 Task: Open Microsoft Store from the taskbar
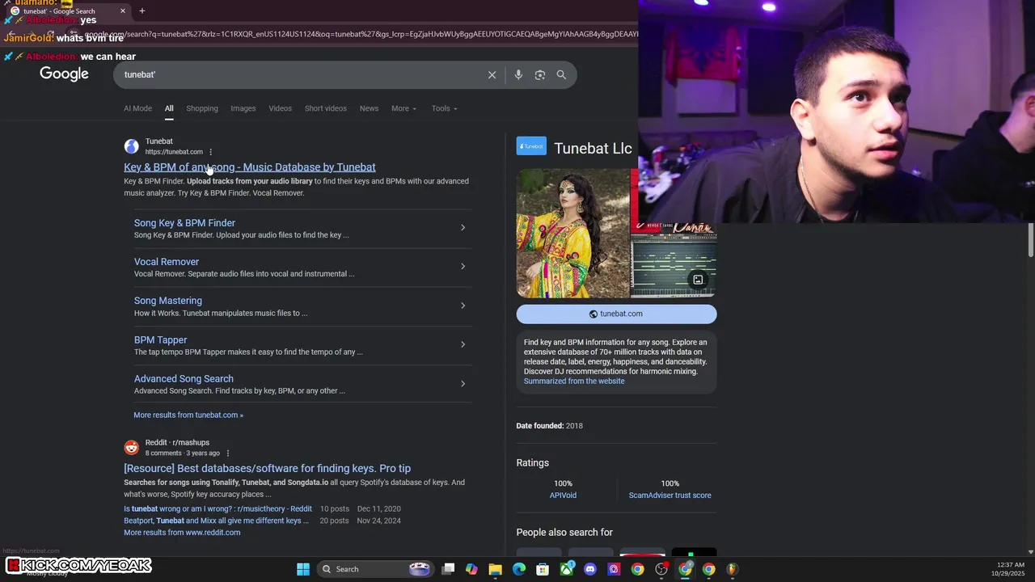pyautogui.click(x=543, y=569)
